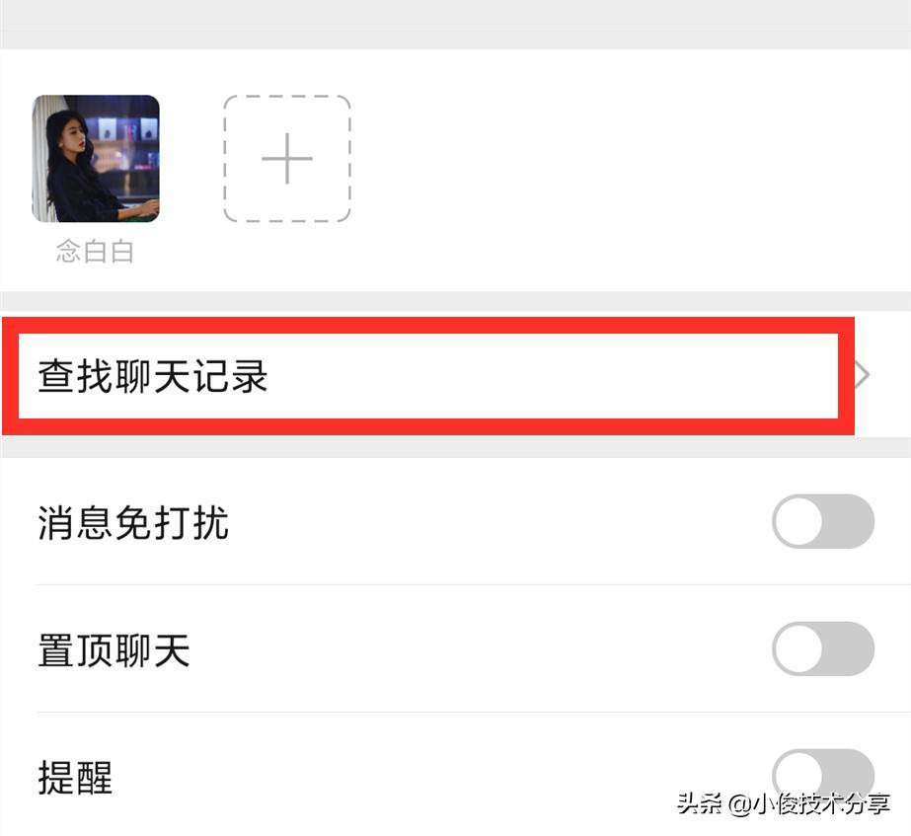Viewport: 911px width, 836px height.
Task: Turn on the 置顶聊天 switch
Action: 823,648
